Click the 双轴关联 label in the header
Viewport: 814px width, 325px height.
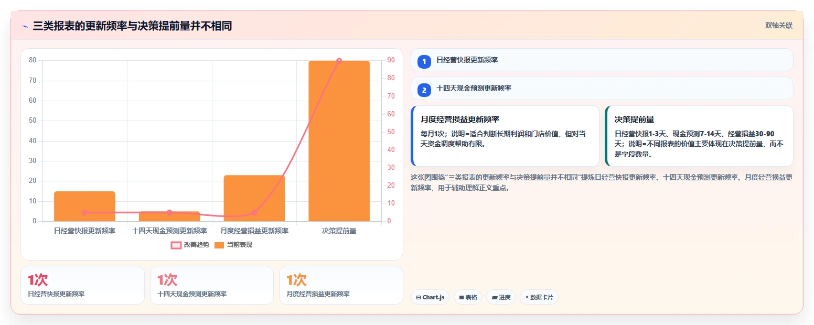point(778,25)
